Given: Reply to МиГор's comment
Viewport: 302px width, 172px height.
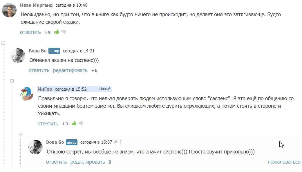Looking at the screenshot, I should click(48, 124).
